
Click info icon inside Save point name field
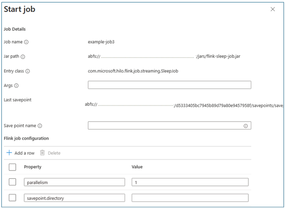click(x=245, y=126)
